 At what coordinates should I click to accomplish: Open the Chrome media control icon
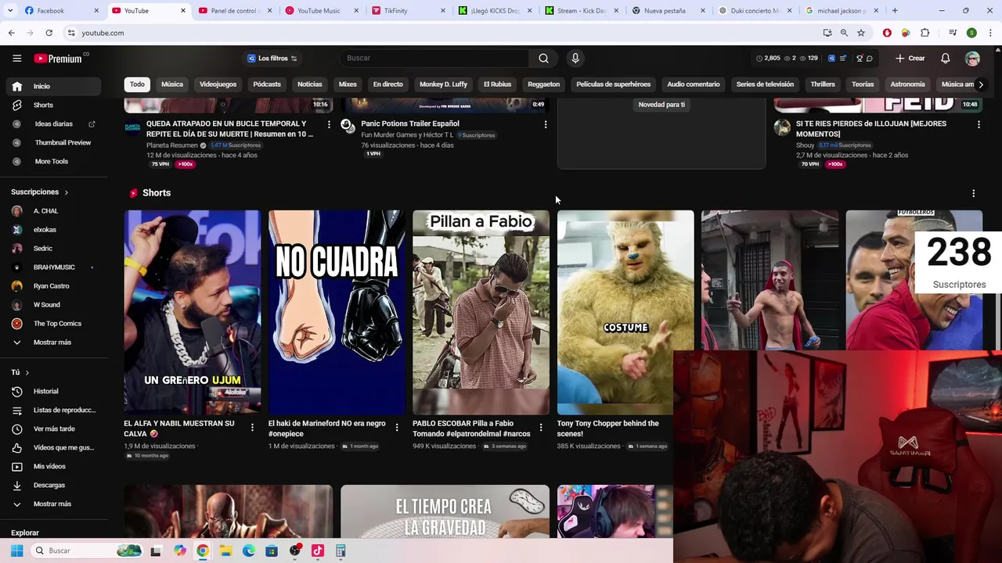[x=953, y=33]
